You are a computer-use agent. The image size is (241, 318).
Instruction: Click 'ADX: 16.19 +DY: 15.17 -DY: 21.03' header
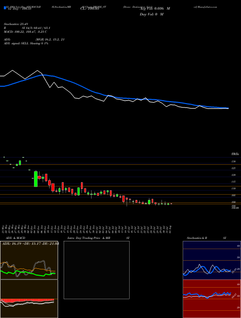tap(30, 244)
